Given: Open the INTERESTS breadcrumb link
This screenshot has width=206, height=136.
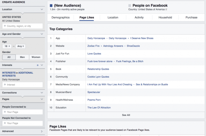Looking at the screenshot, I should click(x=9, y=73).
